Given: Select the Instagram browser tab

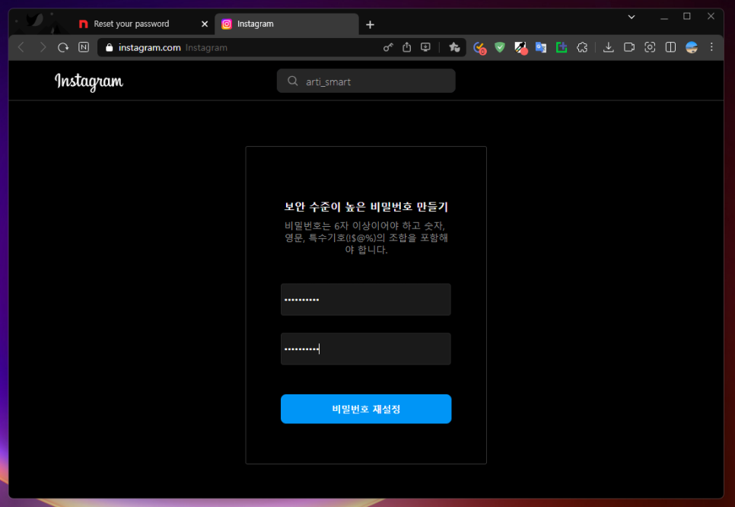Looking at the screenshot, I should 287,24.
